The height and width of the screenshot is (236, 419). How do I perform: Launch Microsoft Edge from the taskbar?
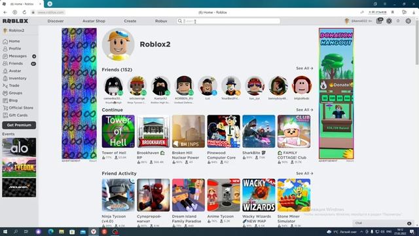tap(51, 231)
